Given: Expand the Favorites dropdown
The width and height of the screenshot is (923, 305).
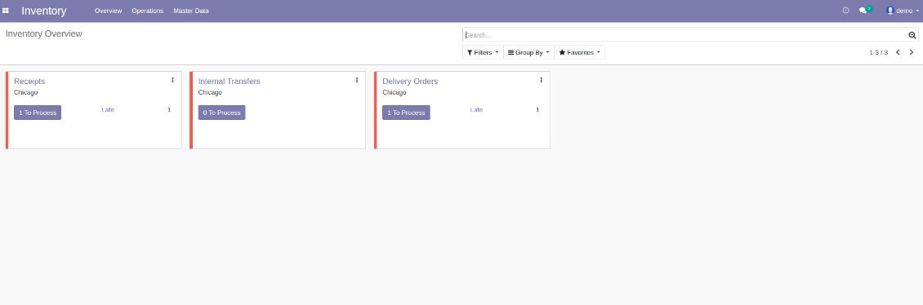Looking at the screenshot, I should pos(579,52).
